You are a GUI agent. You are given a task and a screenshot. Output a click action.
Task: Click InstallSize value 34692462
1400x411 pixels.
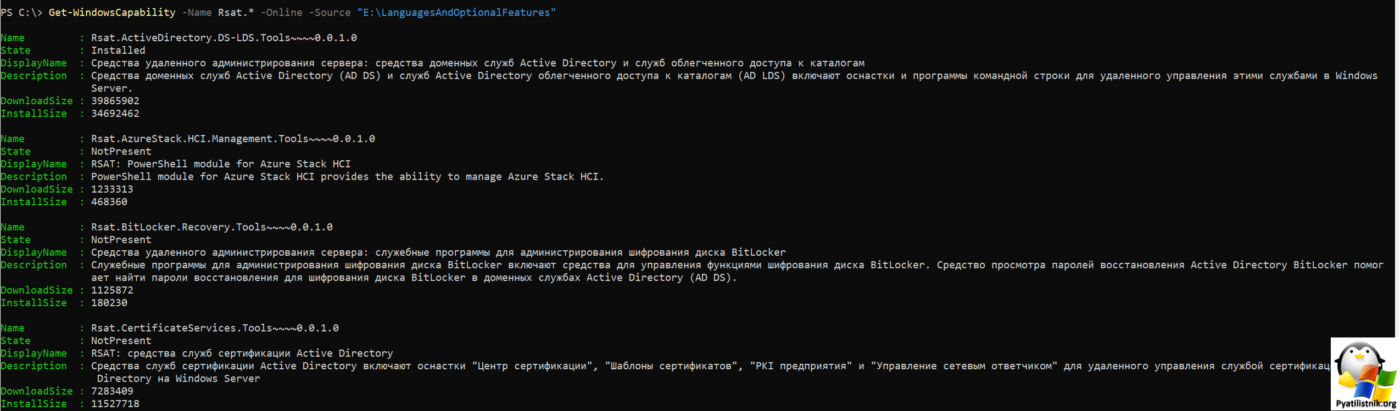pyautogui.click(x=115, y=114)
